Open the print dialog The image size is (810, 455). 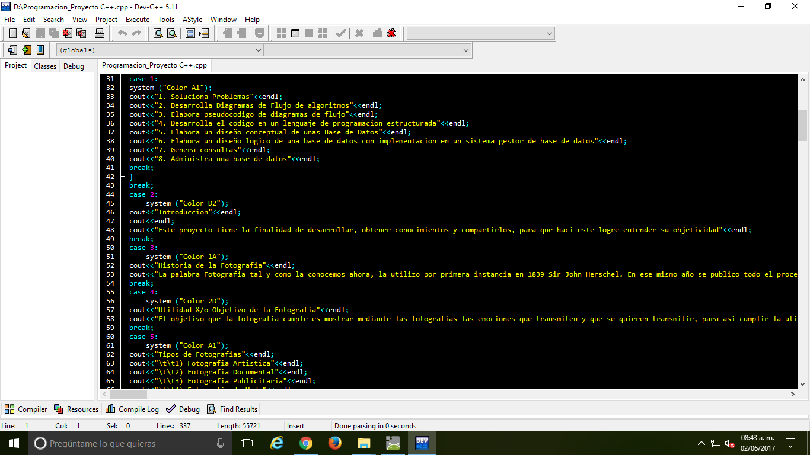[100, 33]
